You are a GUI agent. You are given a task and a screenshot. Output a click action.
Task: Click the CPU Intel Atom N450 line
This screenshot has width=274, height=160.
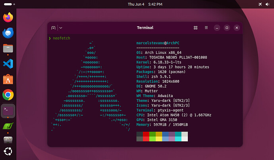tap(174, 115)
